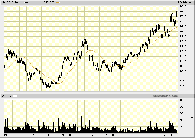Image resolution: width=195 pixels, height=138 pixels.
Task: Click the 14 year marker on time axis
Action: coord(92,135)
